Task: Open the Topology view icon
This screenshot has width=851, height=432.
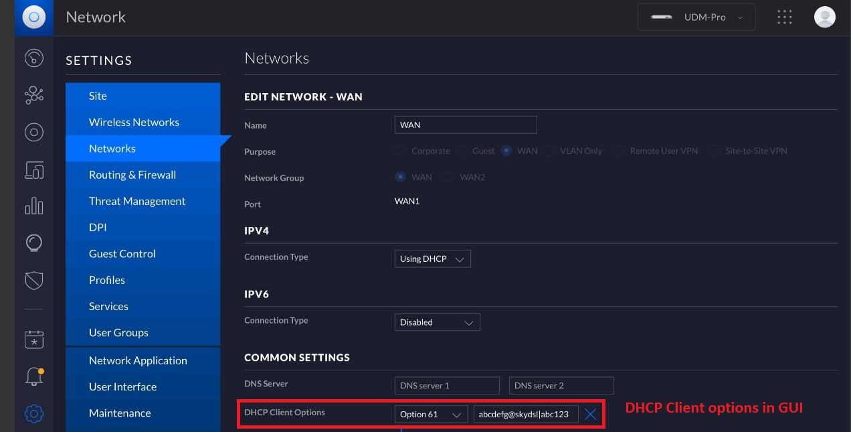Action: (x=34, y=95)
